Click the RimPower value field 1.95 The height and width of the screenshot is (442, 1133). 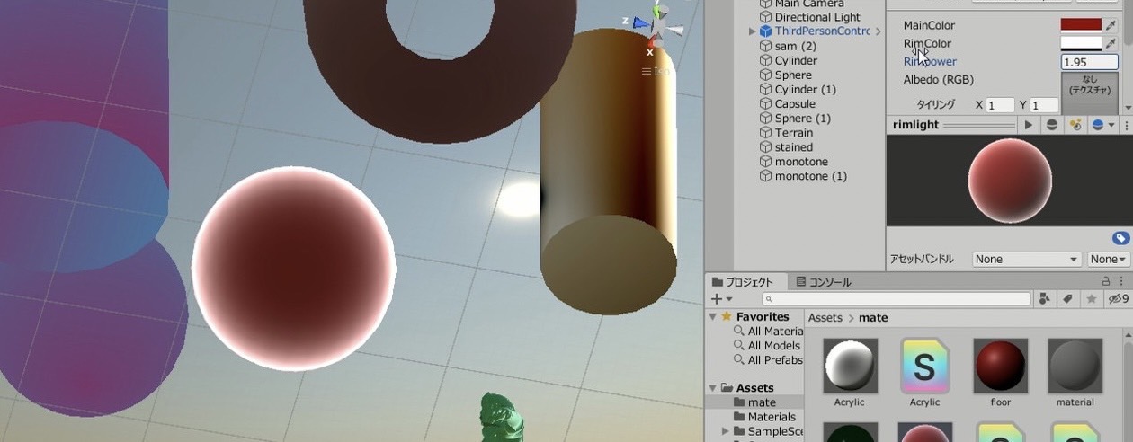[x=1089, y=62]
